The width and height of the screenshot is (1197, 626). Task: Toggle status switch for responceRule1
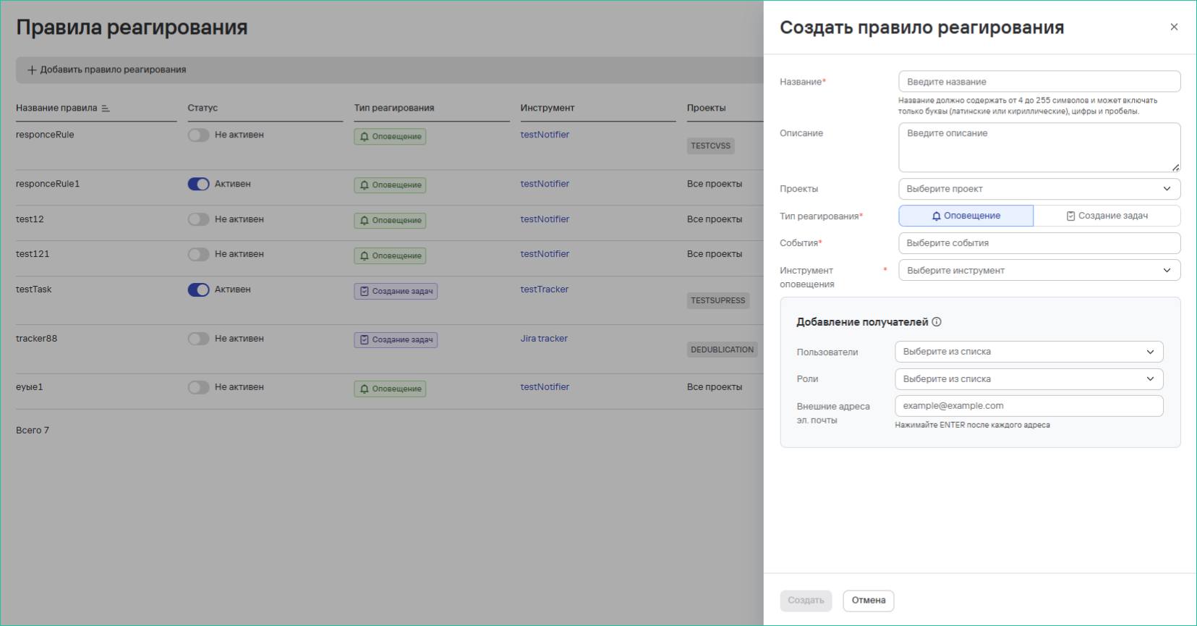click(198, 184)
